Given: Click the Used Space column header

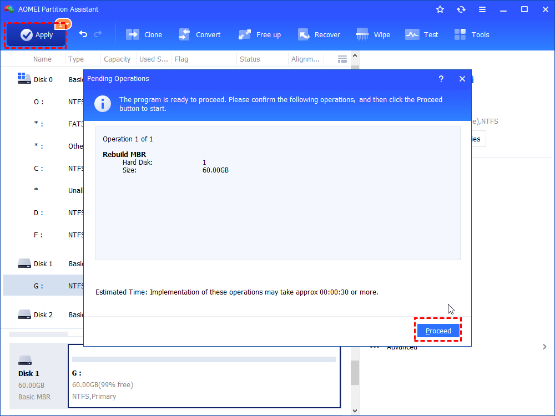Looking at the screenshot, I should [154, 59].
